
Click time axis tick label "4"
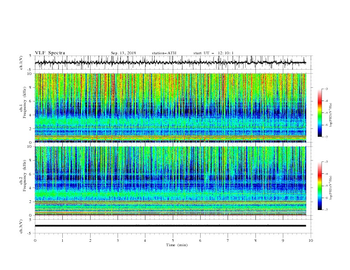point(145,240)
